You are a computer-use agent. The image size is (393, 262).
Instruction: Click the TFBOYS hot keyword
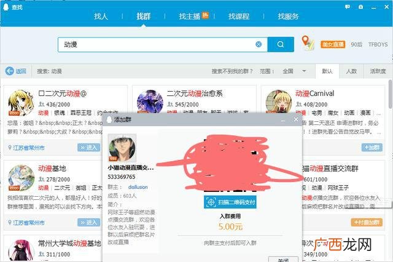pos(378,44)
